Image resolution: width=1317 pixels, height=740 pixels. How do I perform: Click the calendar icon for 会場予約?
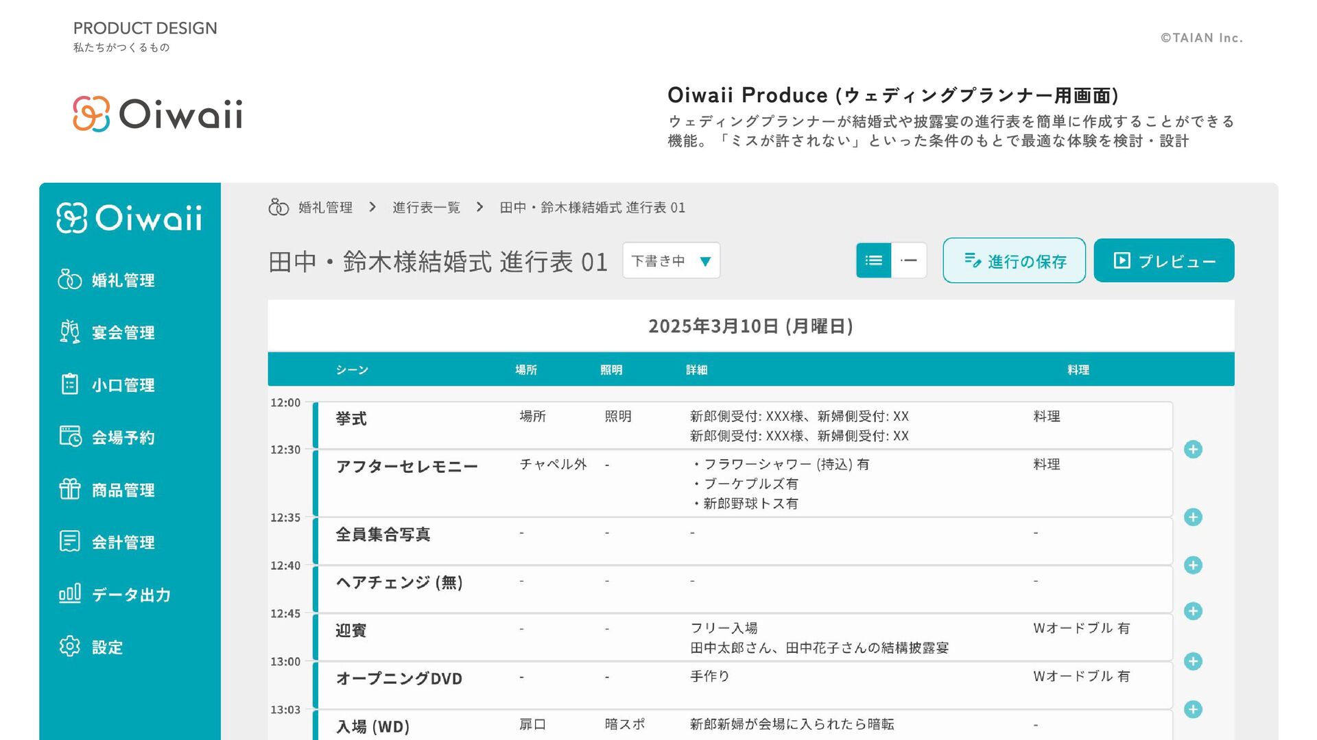click(x=70, y=436)
